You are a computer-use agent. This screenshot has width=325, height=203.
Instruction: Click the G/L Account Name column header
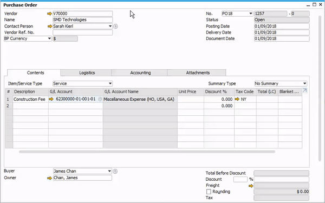(140, 91)
